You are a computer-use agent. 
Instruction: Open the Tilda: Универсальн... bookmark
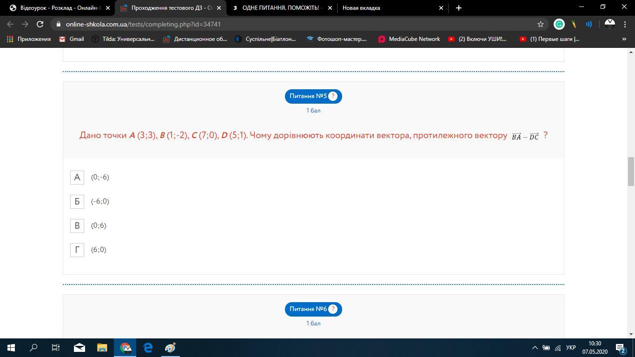coord(123,39)
